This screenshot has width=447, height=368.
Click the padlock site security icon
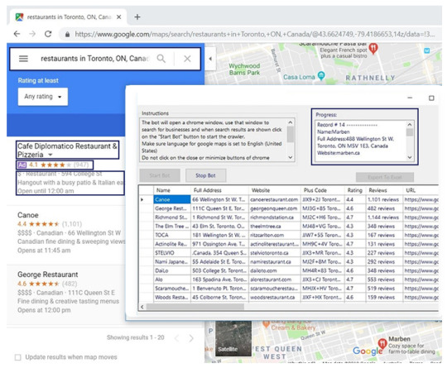pos(67,35)
